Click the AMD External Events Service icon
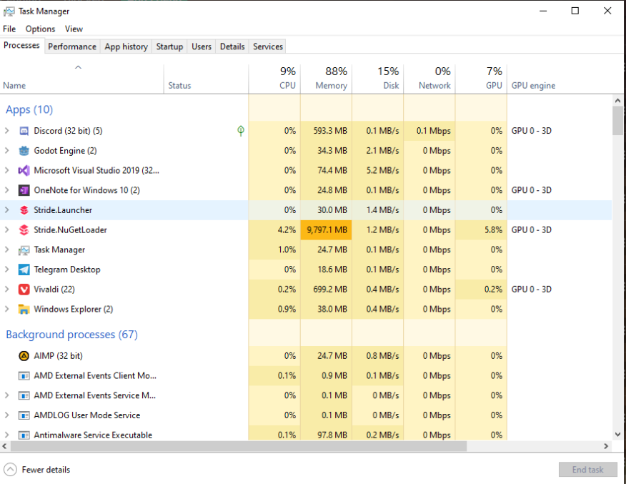Image resolution: width=626 pixels, height=484 pixels. [24, 396]
